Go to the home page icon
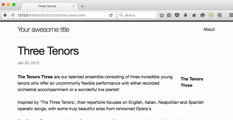 [194, 15]
